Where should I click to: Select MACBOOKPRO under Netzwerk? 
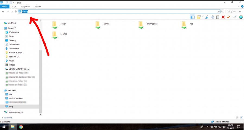[x=15, y=98]
